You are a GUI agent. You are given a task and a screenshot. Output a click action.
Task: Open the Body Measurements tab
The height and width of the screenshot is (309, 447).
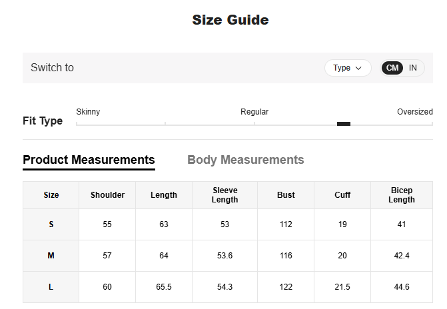pos(245,160)
